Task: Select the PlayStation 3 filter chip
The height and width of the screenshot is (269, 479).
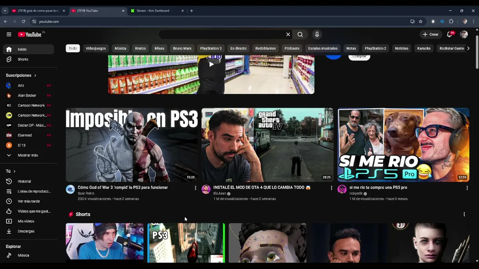Action: [211, 48]
